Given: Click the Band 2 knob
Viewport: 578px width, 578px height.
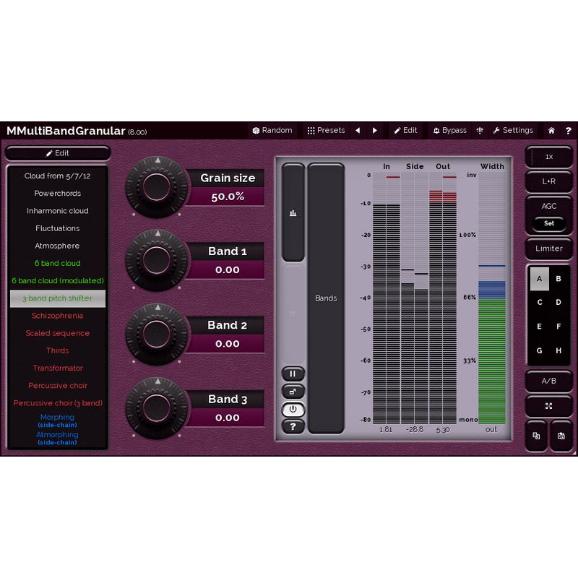Looking at the screenshot, I should (x=157, y=335).
